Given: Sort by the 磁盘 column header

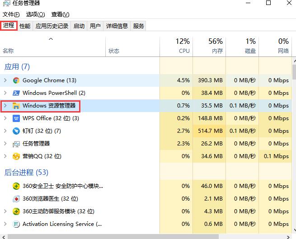Looking at the screenshot, I should point(242,47).
